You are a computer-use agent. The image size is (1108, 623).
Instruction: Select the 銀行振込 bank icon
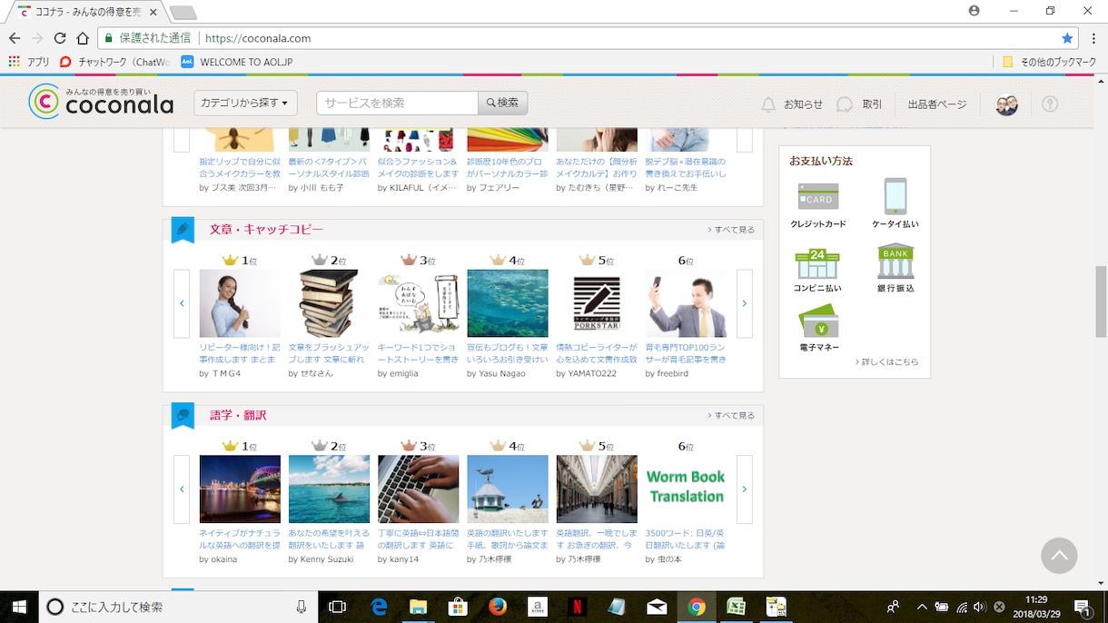tap(895, 262)
